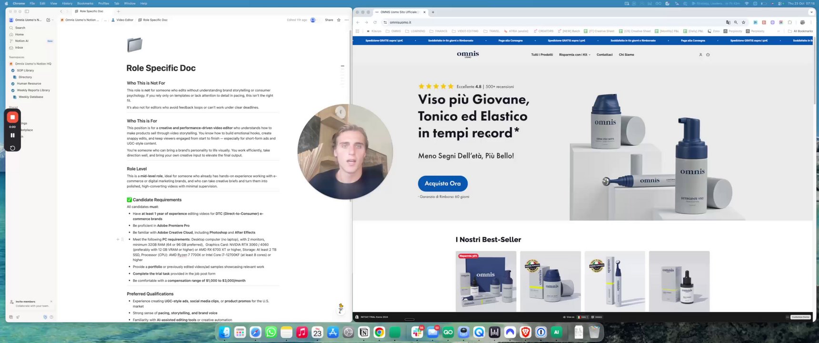This screenshot has width=819, height=343.
Task: Switch to Role Specific Doc tab
Action: [91, 11]
